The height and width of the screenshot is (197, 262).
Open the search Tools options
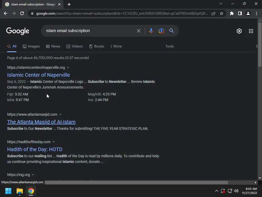coord(169,46)
